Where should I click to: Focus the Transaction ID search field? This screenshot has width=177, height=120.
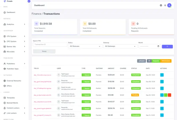[50, 44]
